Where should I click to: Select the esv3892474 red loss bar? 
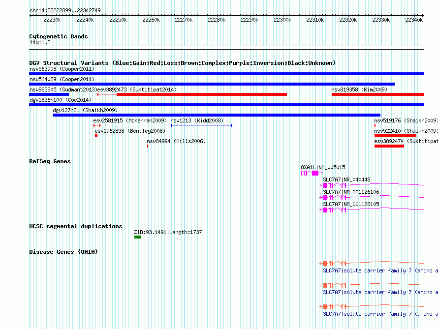coord(389,146)
